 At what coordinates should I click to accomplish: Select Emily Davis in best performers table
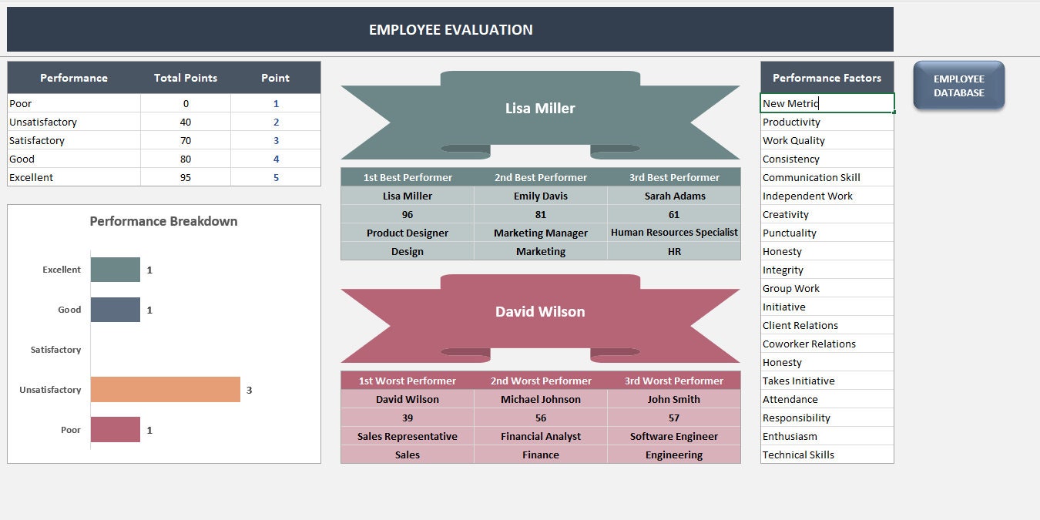(x=540, y=196)
